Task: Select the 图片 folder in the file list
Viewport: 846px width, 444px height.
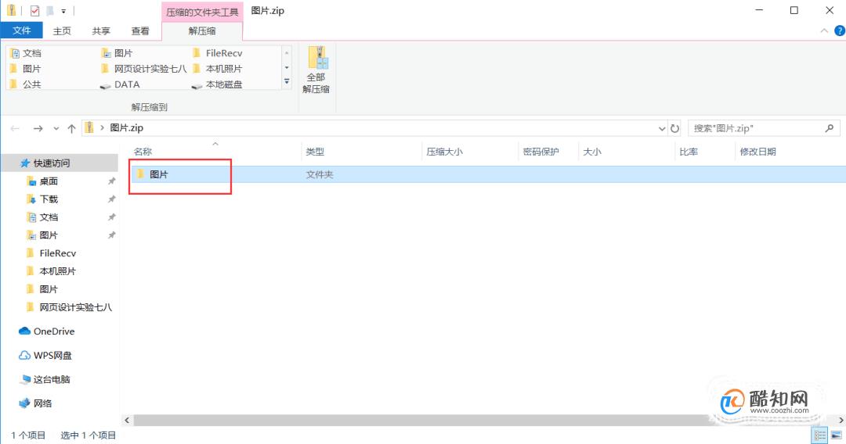Action: (x=158, y=174)
